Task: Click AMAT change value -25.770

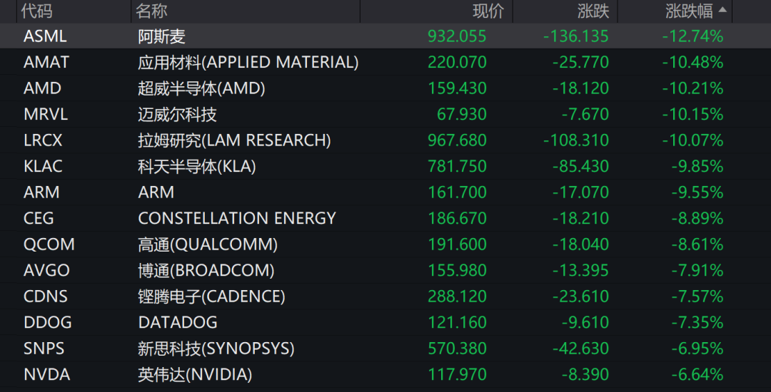Action: pyautogui.click(x=580, y=62)
